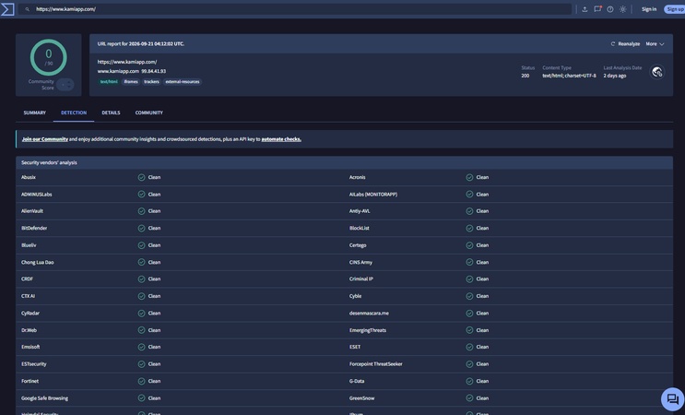Image resolution: width=685 pixels, height=415 pixels.
Task: Click the upload file icon
Action: coord(585,9)
